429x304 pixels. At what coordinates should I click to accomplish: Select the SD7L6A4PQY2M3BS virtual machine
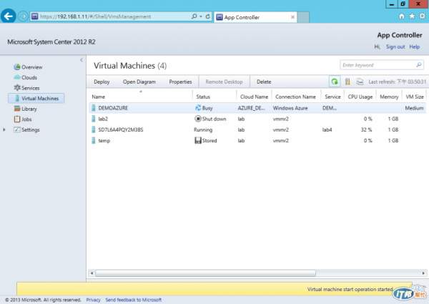click(257, 129)
